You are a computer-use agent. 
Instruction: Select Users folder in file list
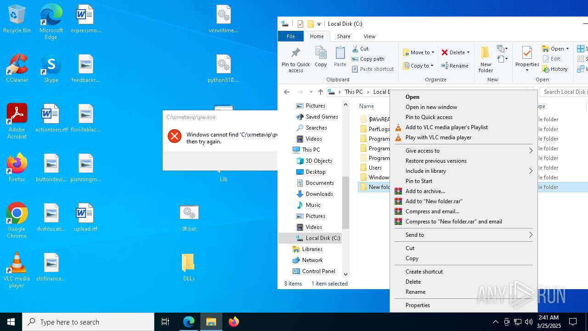click(372, 168)
